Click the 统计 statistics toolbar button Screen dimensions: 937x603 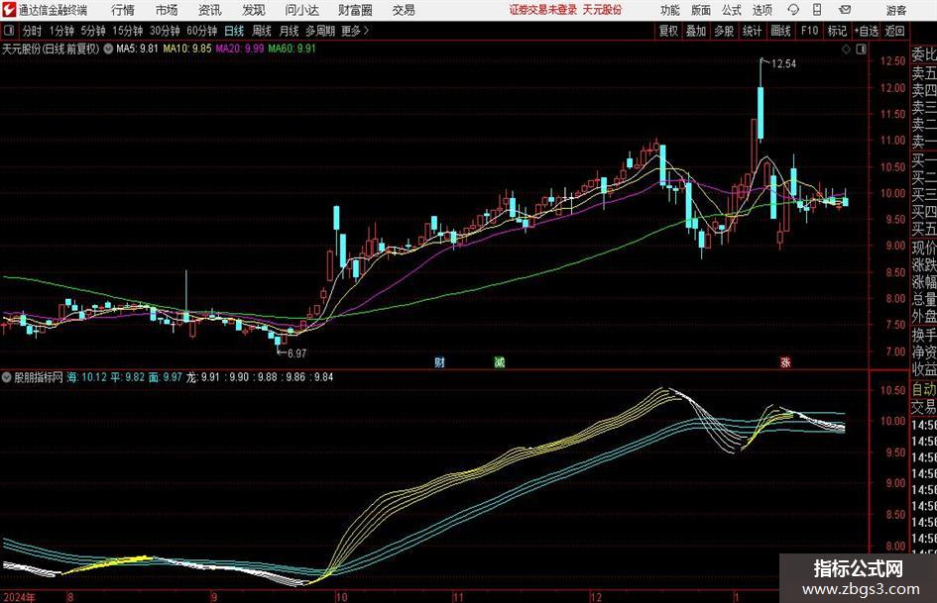(x=752, y=31)
